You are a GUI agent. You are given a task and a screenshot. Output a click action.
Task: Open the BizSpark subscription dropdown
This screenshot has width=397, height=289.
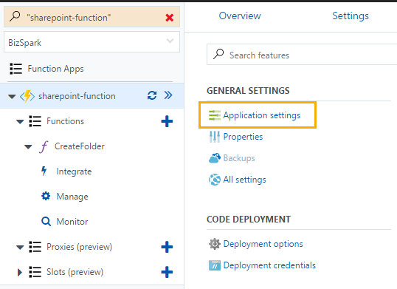[x=92, y=42]
